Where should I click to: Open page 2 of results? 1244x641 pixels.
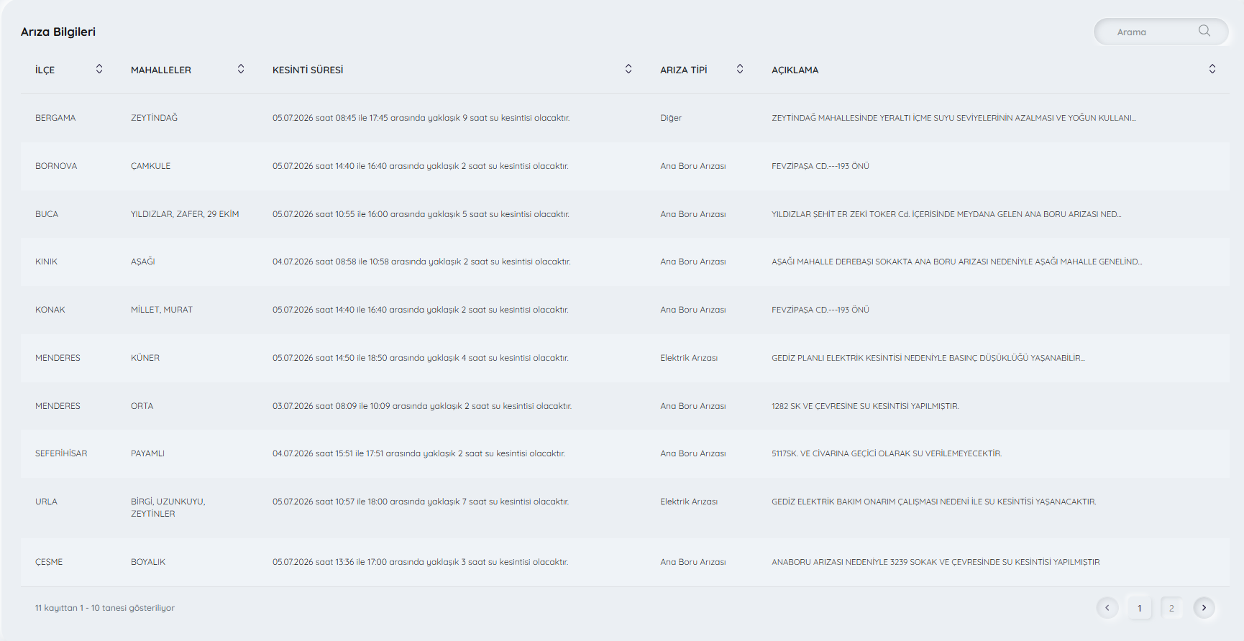[1172, 608]
